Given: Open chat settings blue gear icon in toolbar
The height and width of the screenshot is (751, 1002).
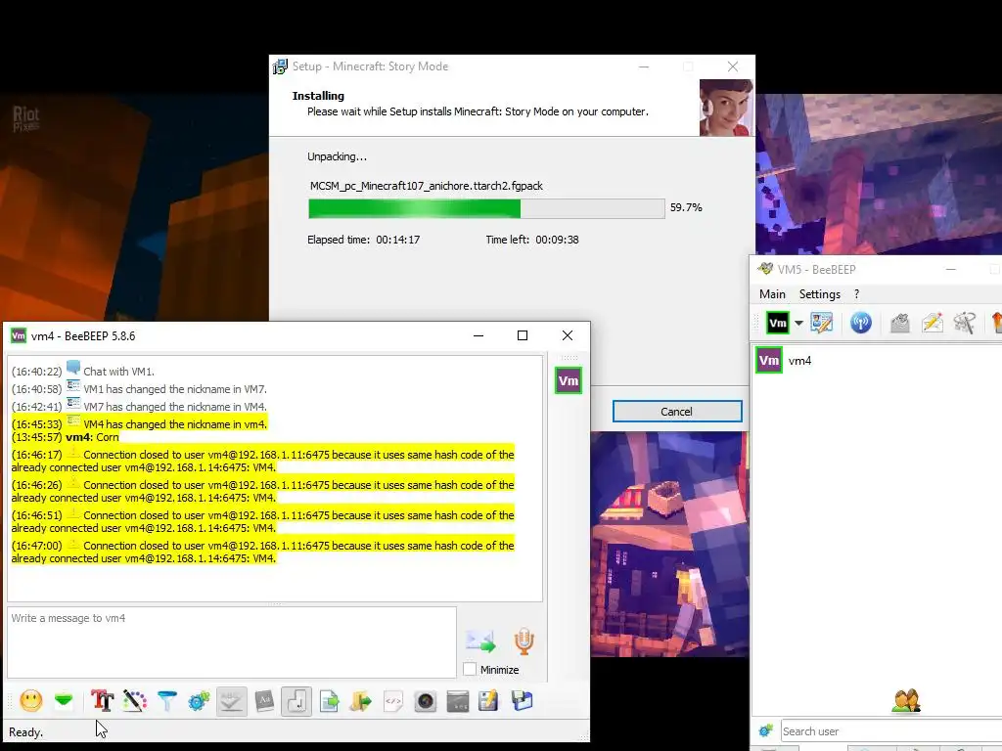Looking at the screenshot, I should [199, 700].
